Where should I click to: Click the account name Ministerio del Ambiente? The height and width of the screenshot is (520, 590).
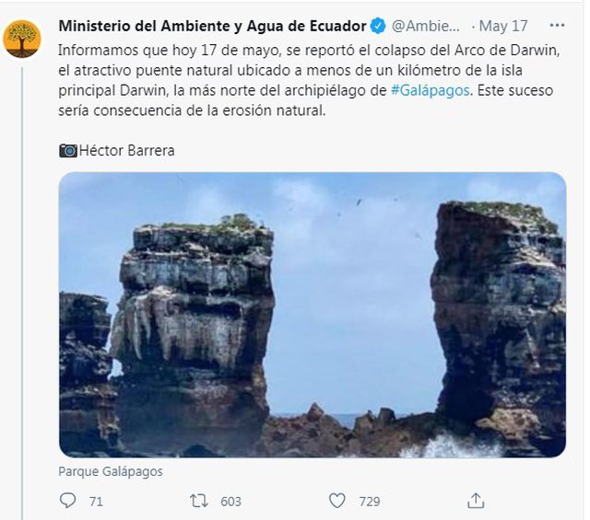click(212, 25)
